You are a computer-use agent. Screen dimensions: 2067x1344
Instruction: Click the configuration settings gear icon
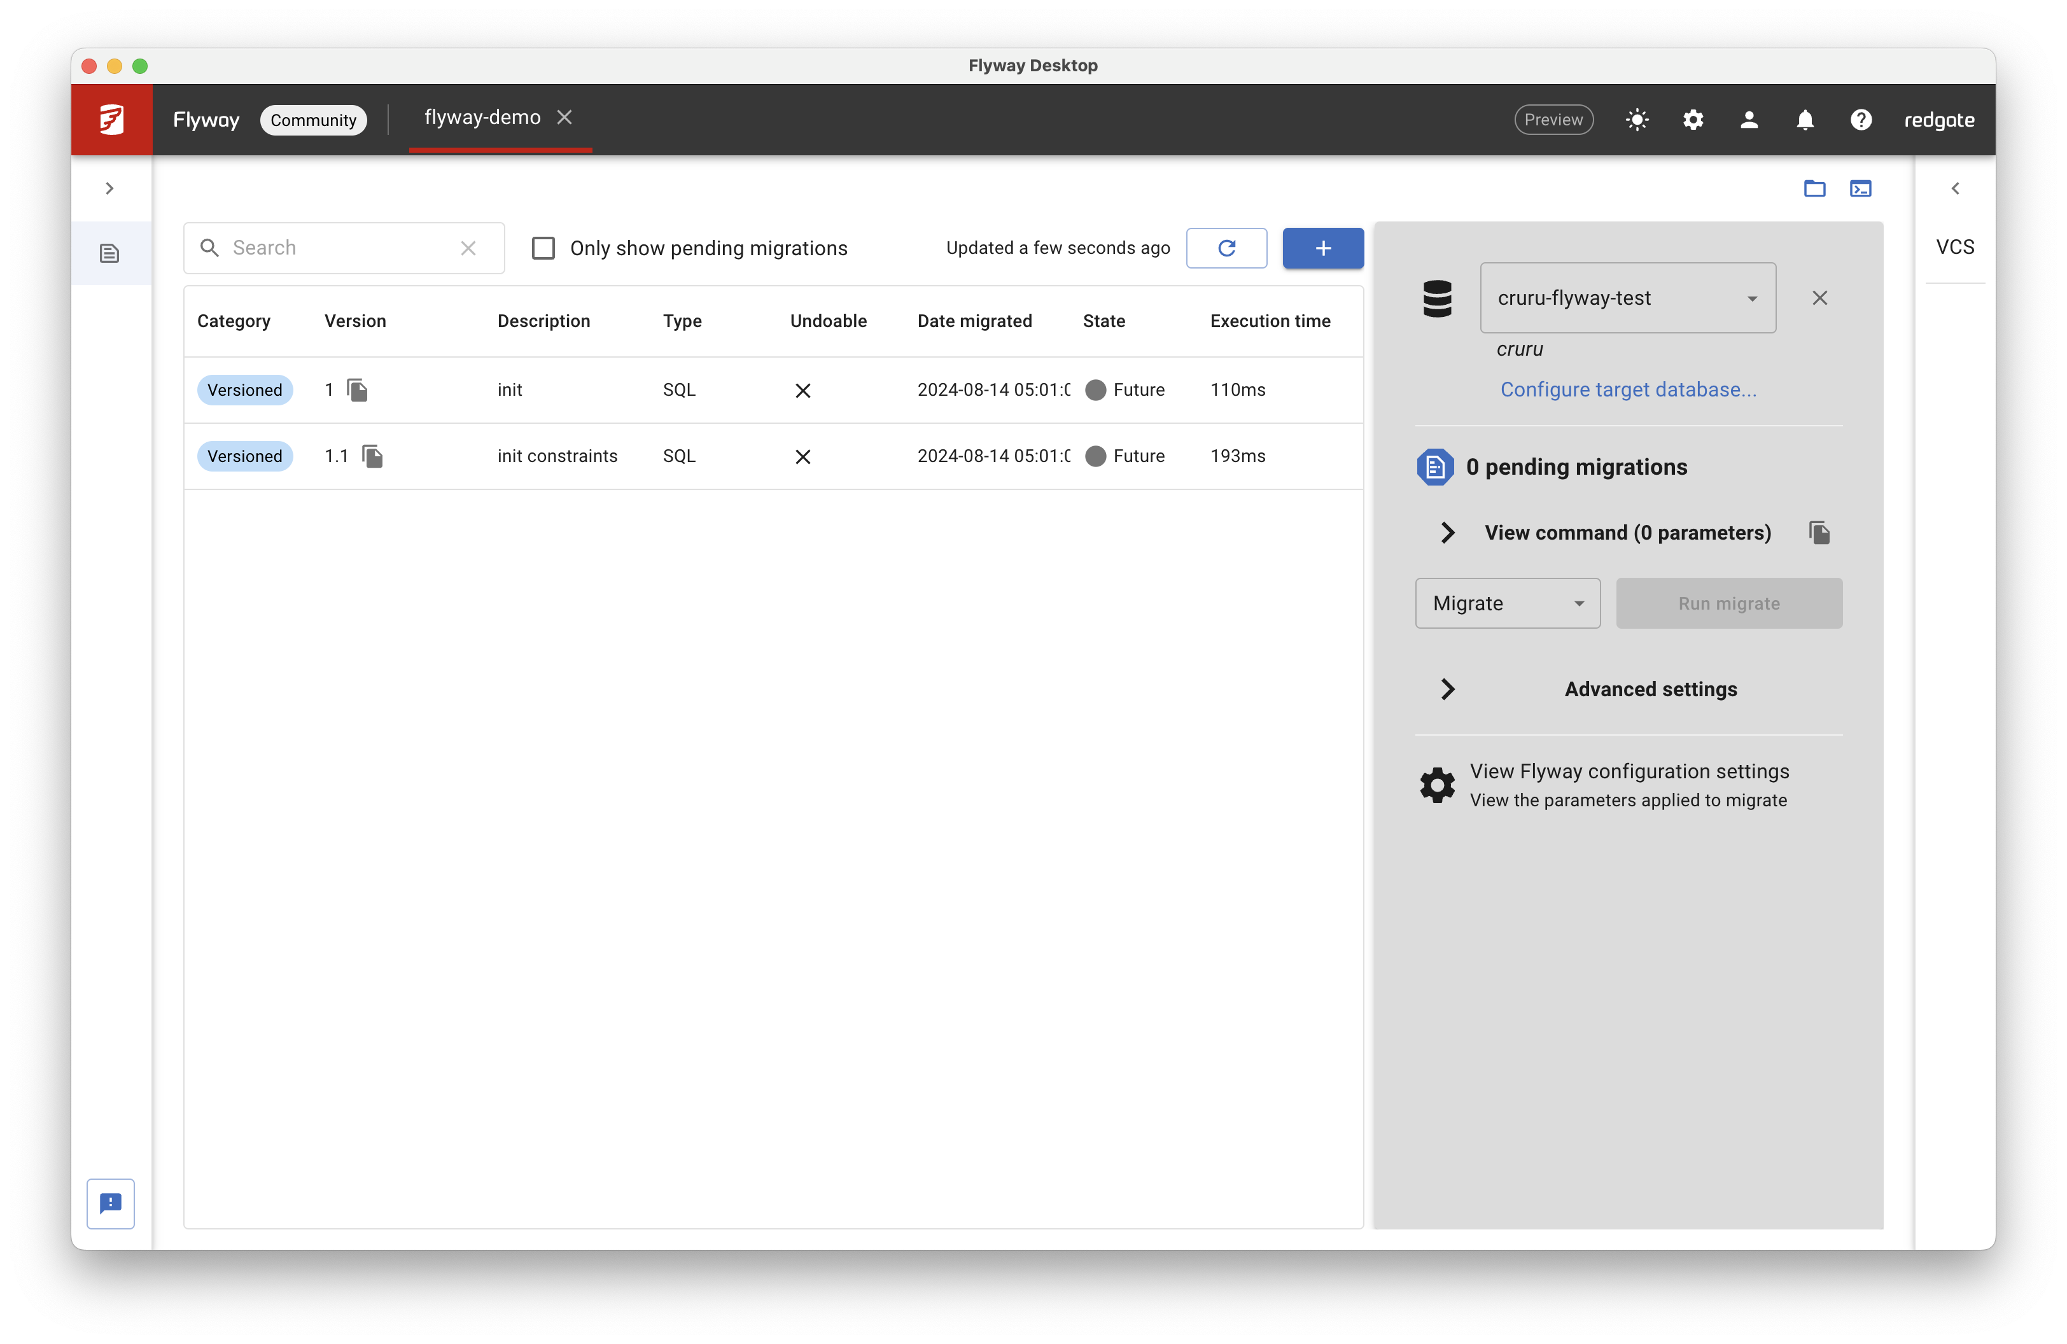pyautogui.click(x=1436, y=785)
